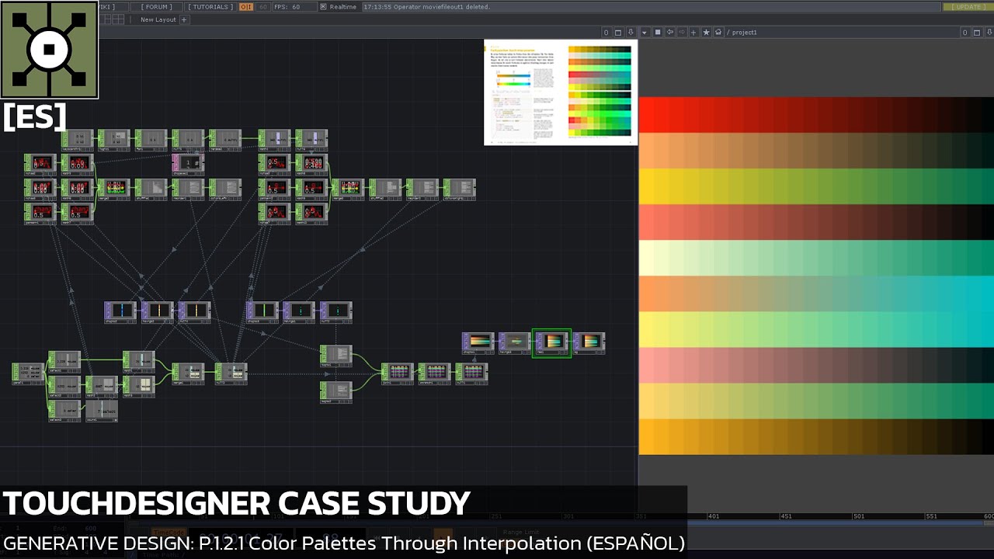This screenshot has width=994, height=559.
Task: Click the right pane's maximize square icon
Action: click(977, 32)
